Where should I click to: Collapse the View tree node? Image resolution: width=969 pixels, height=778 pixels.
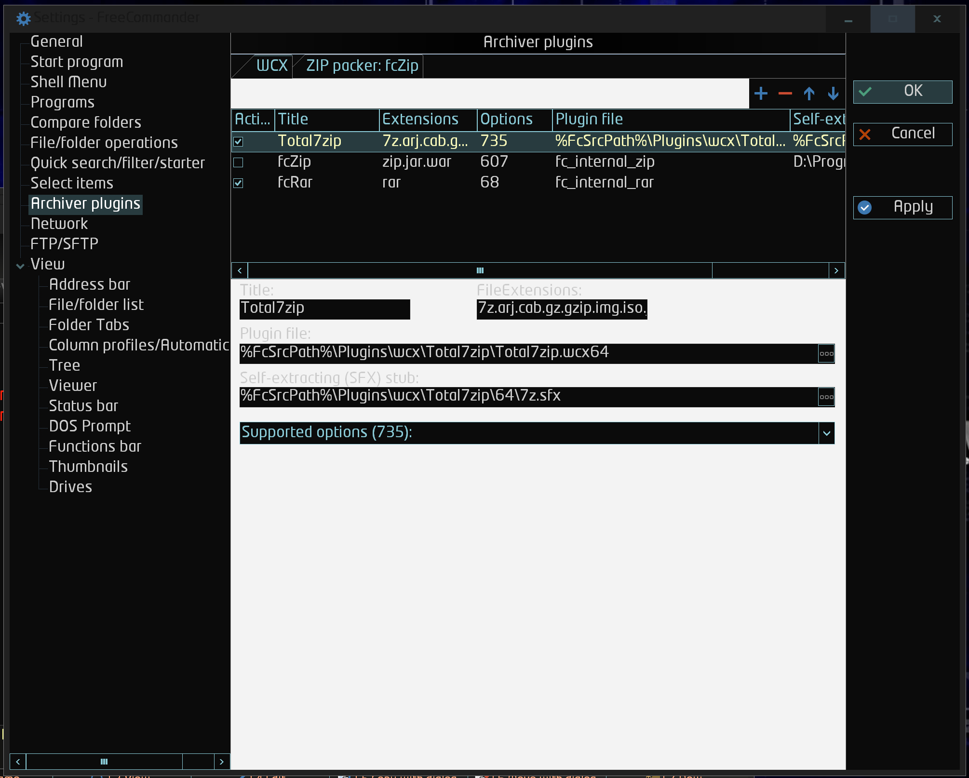click(x=20, y=266)
